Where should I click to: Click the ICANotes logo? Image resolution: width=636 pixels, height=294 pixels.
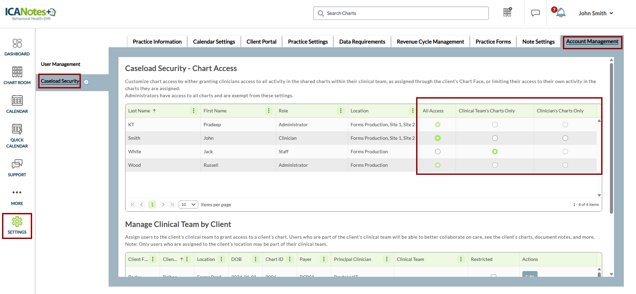click(x=30, y=14)
